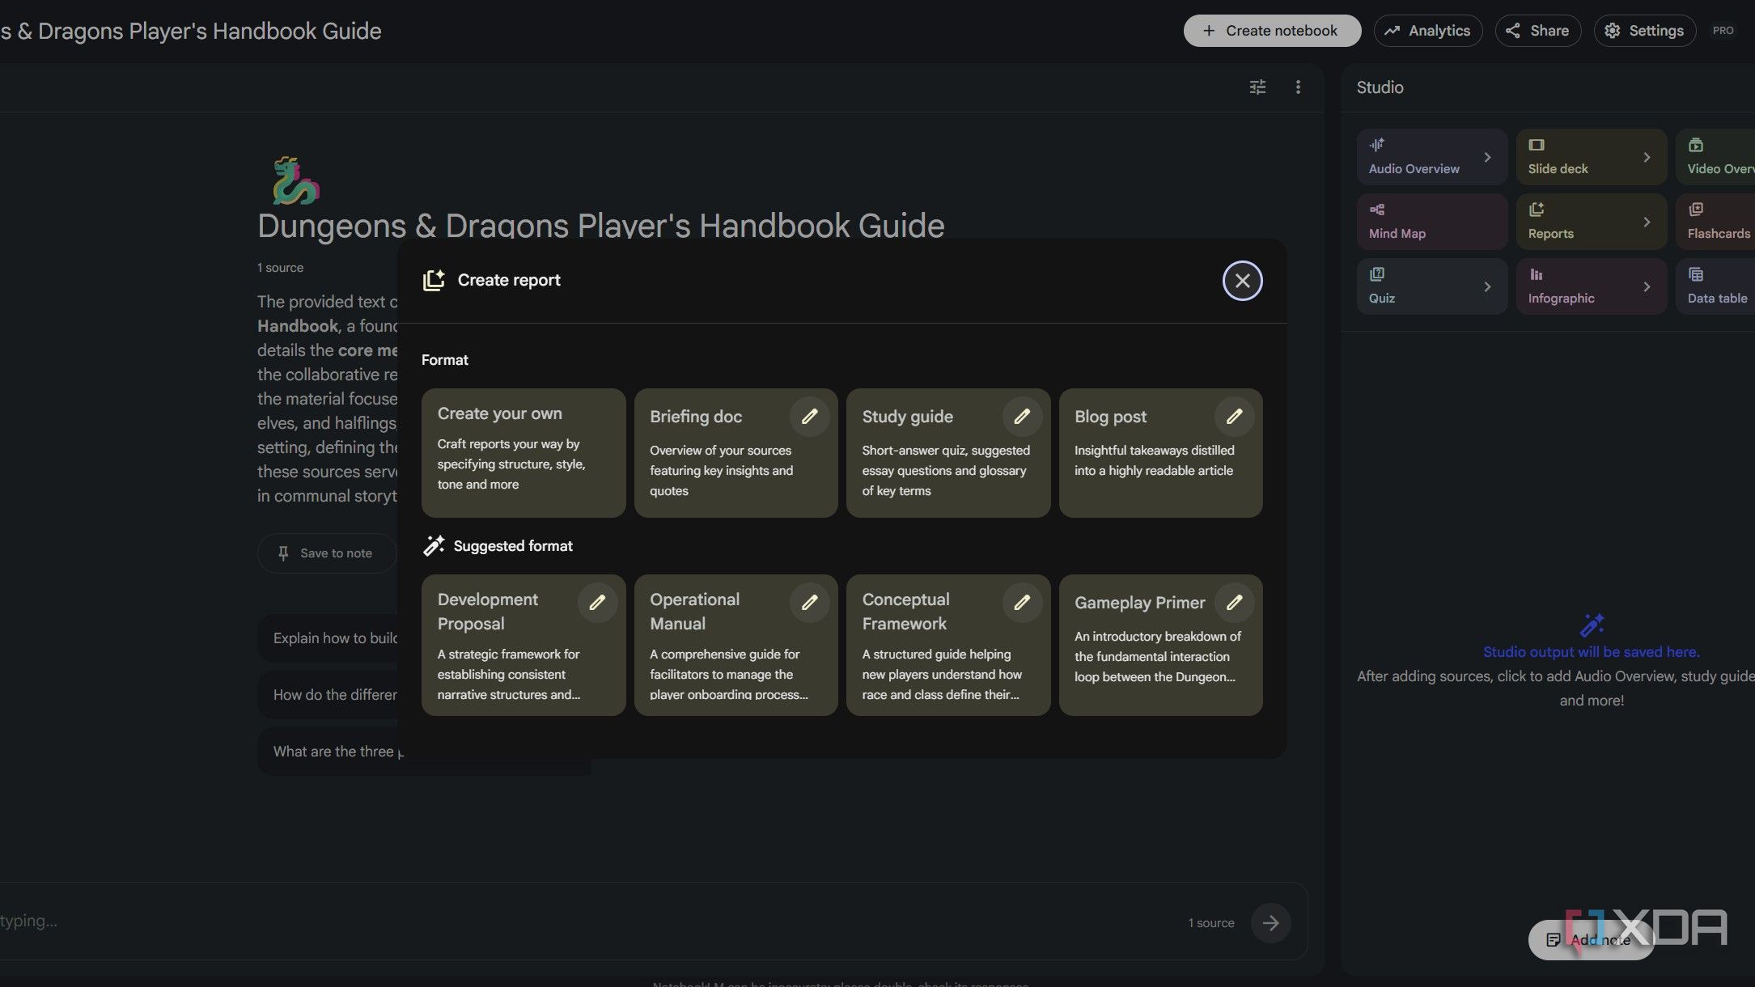Viewport: 1755px width, 987px height.
Task: Pick the Development Proposal suggested format
Action: tap(523, 645)
